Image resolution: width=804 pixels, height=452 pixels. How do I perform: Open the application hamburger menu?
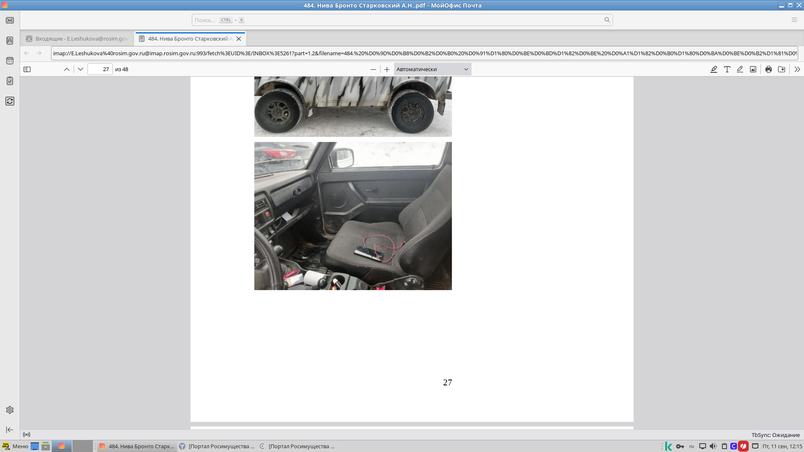(x=794, y=20)
